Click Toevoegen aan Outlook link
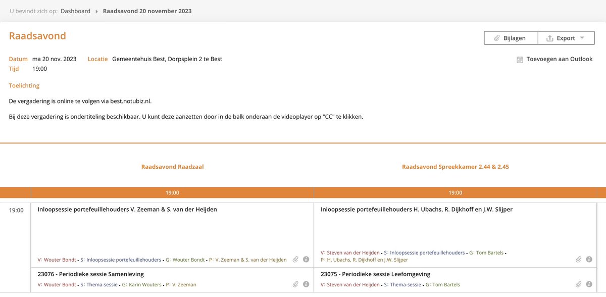 [x=560, y=59]
